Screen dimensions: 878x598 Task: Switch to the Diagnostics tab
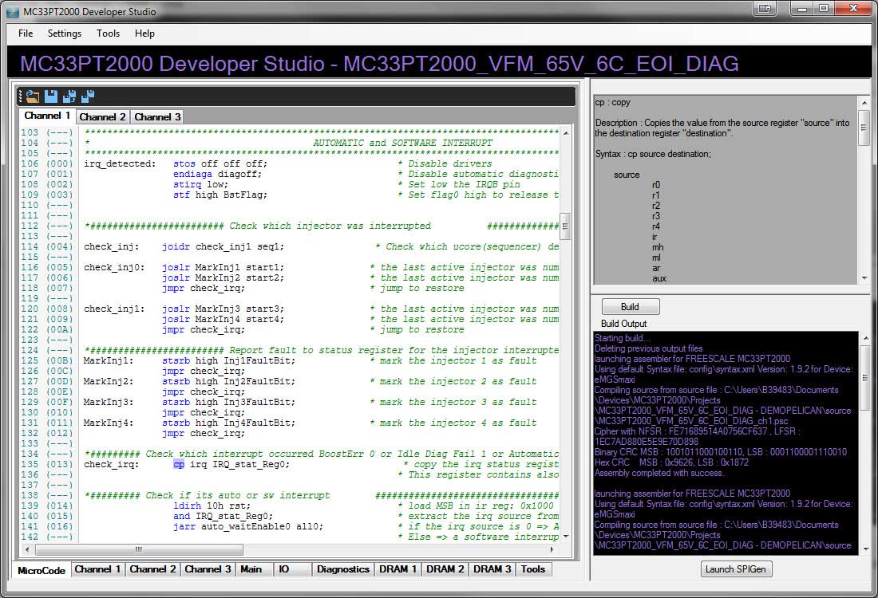(x=342, y=569)
